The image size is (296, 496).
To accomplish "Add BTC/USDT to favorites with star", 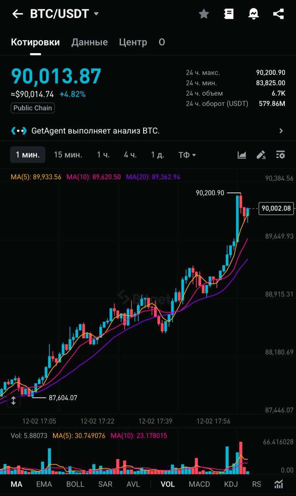I will tap(204, 14).
